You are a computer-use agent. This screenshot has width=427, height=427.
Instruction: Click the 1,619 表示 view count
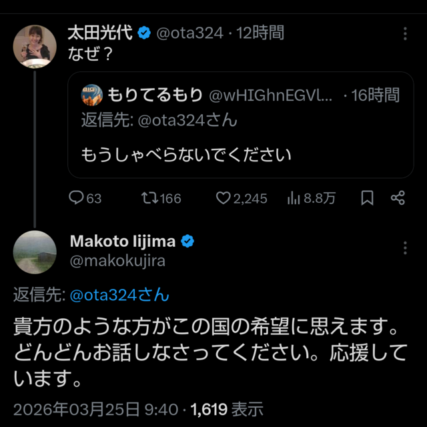click(x=227, y=409)
